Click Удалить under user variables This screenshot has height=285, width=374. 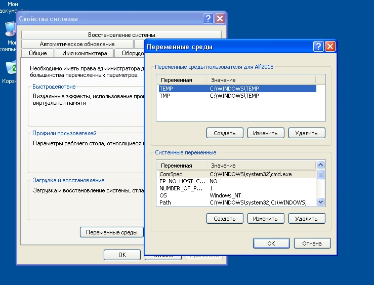click(307, 133)
